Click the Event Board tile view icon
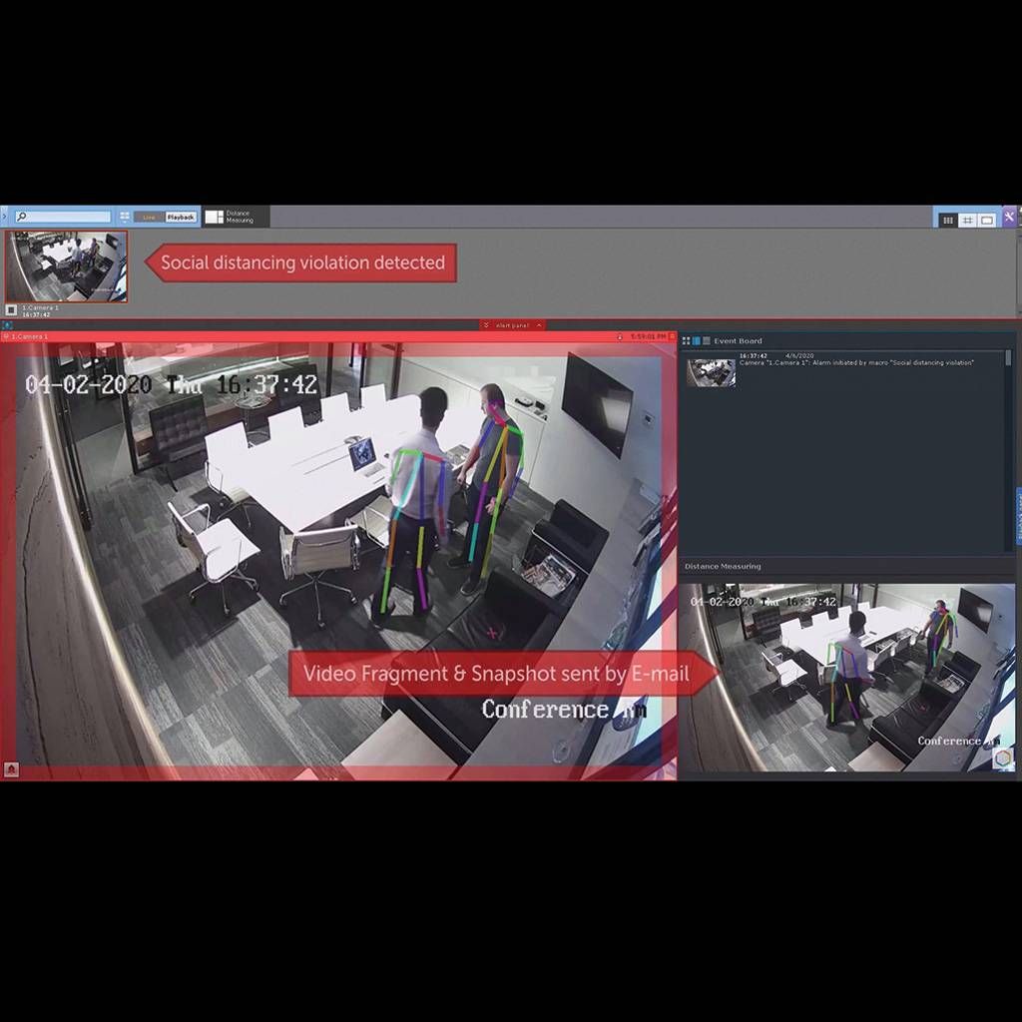The image size is (1022, 1022). (x=687, y=341)
